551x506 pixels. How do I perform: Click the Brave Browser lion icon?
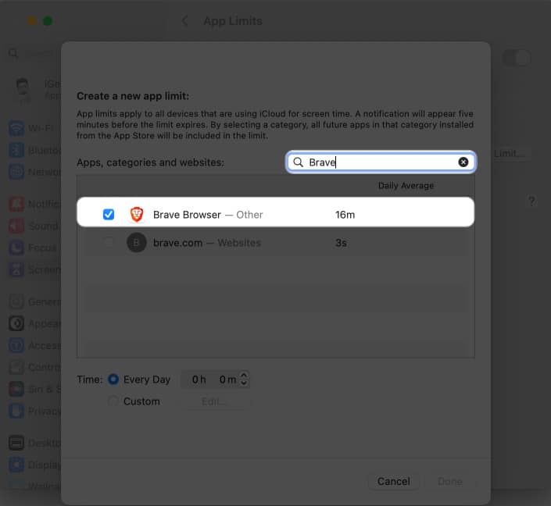[x=137, y=214]
